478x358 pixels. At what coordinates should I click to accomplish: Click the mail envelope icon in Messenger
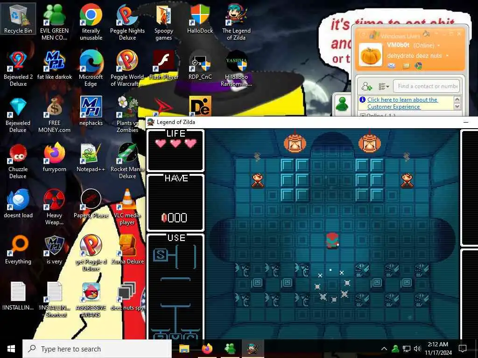click(392, 65)
